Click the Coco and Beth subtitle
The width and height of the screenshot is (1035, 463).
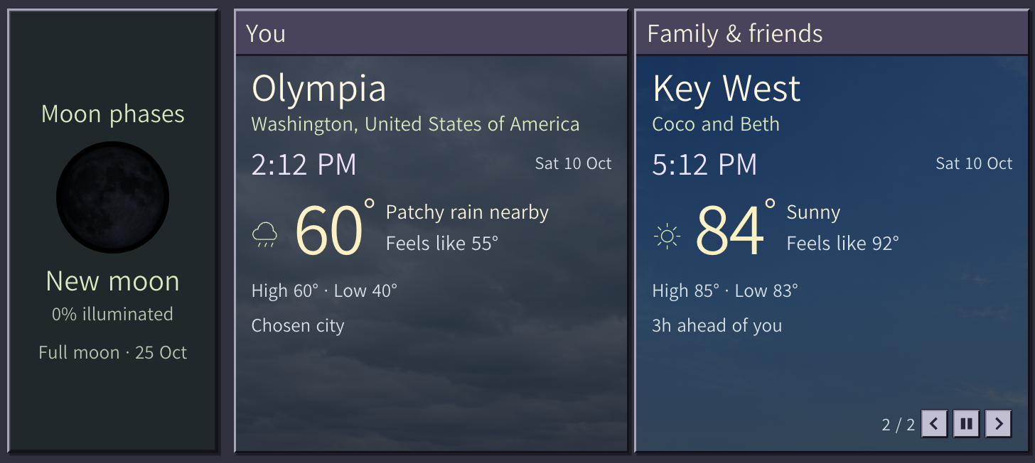[716, 124]
